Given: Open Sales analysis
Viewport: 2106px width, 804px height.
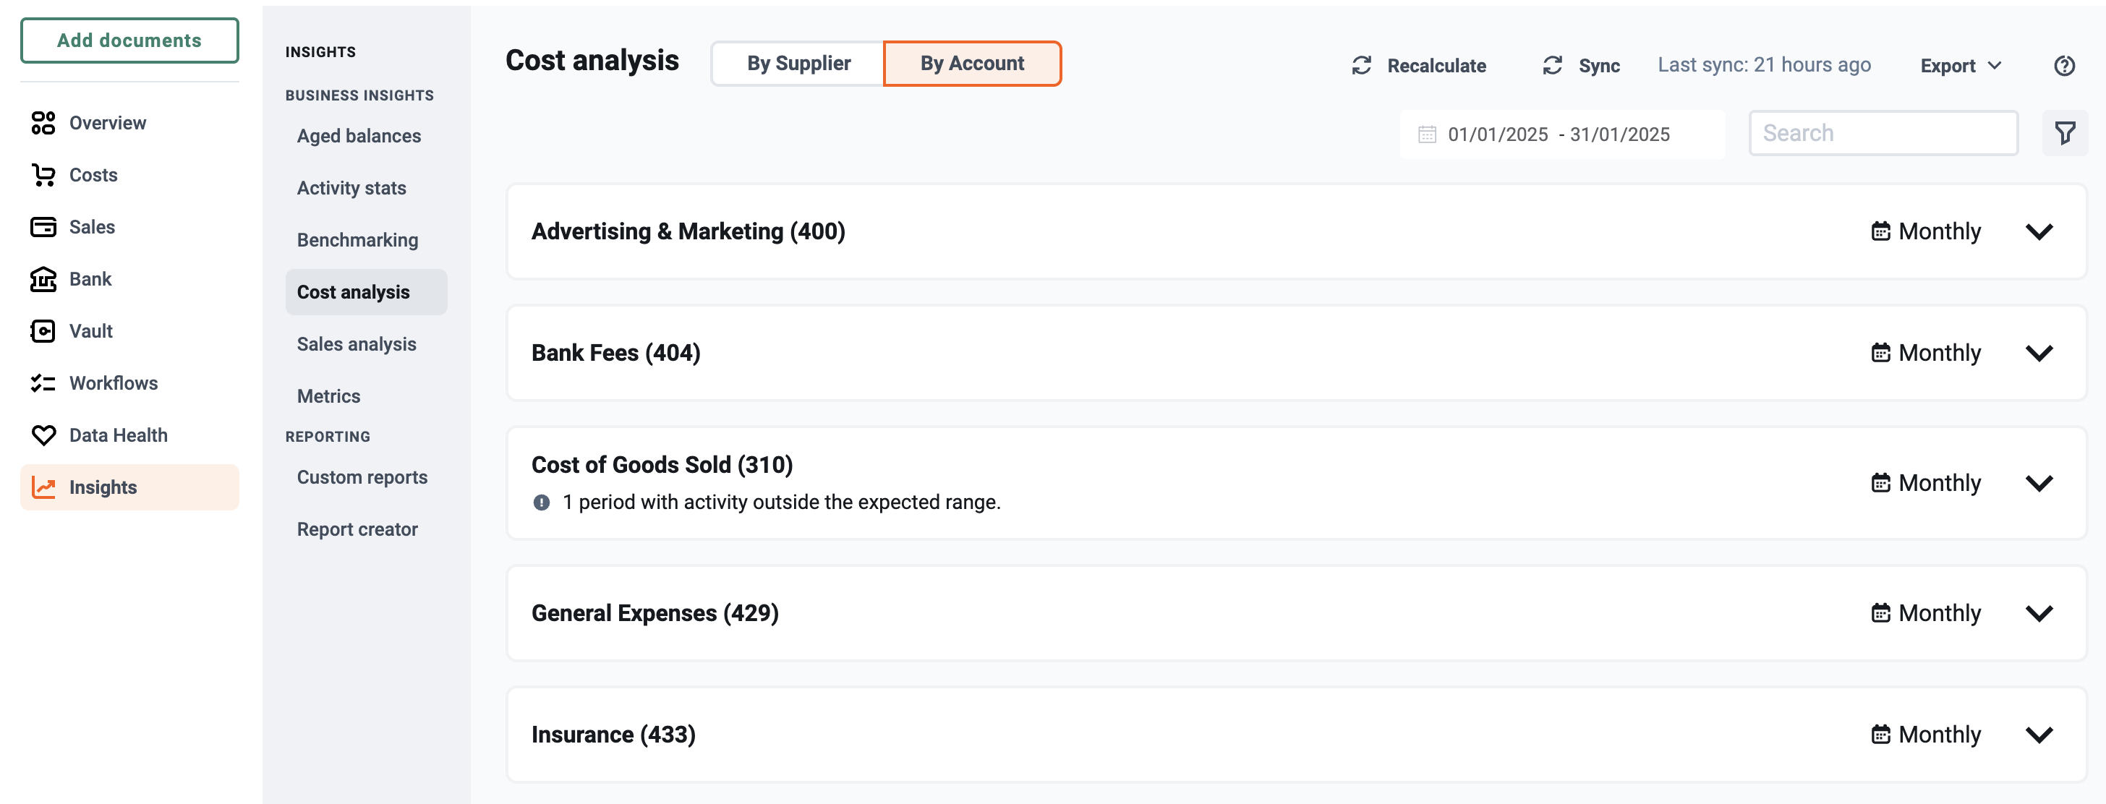Looking at the screenshot, I should 357,344.
